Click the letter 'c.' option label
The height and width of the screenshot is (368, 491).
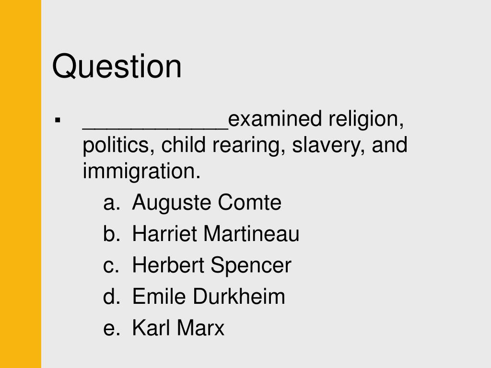(111, 266)
